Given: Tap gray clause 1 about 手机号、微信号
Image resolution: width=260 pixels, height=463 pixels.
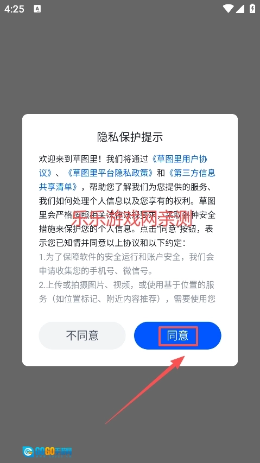Looking at the screenshot, I should point(127,264).
